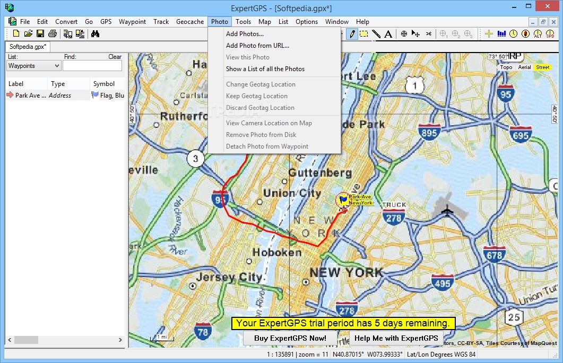The width and height of the screenshot is (563, 363).
Task: Click the horizontal scrollbar's left arrow
Action: pyautogui.click(x=10, y=340)
